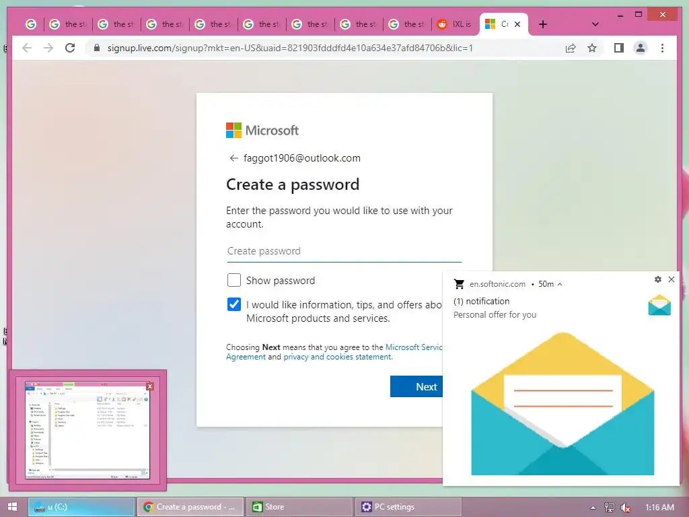The image size is (689, 517).
Task: Switch to the u (C:) taskbar item
Action: tap(81, 507)
